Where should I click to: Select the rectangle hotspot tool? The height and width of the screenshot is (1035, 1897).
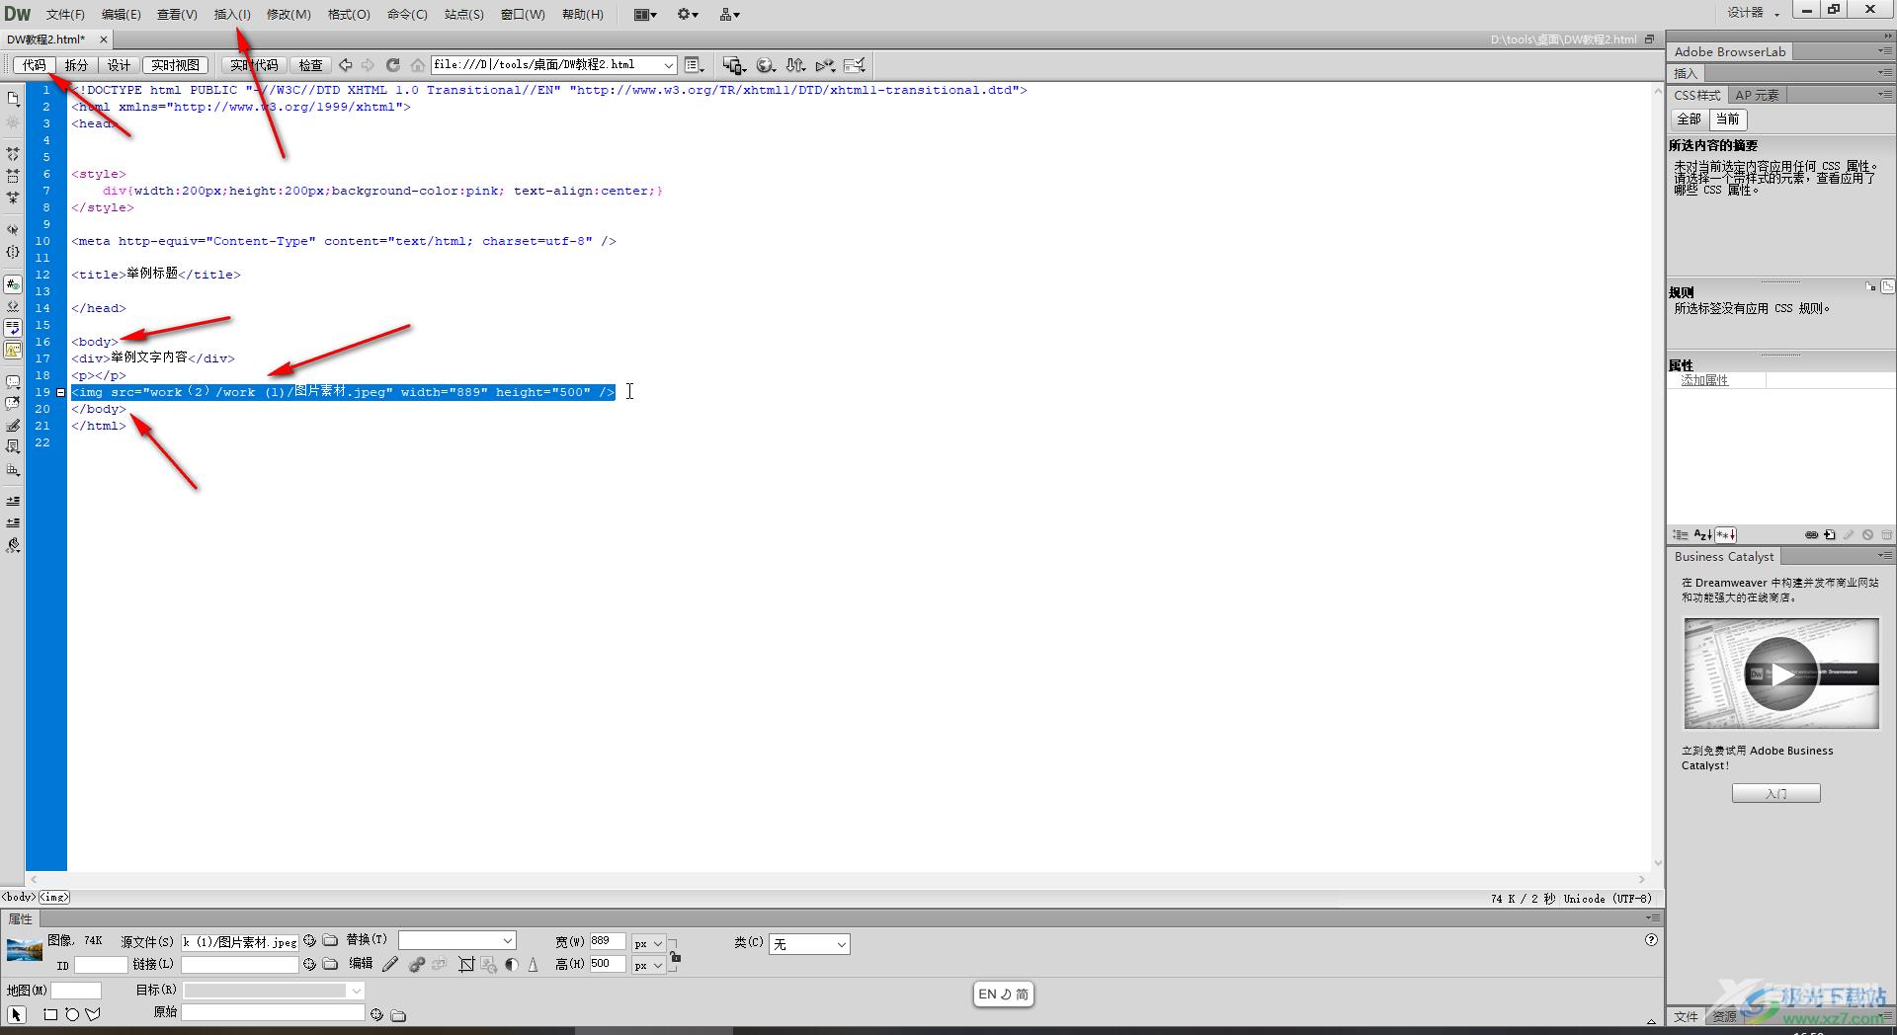point(50,1014)
